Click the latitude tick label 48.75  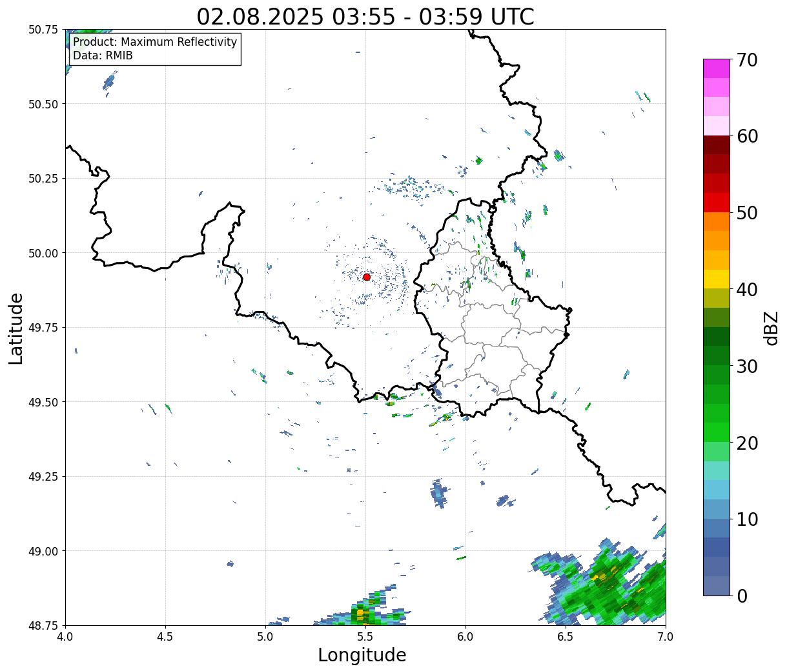click(43, 625)
